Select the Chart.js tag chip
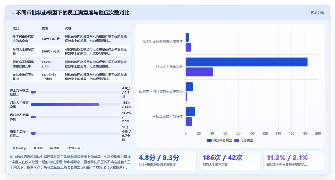 click(20, 148)
